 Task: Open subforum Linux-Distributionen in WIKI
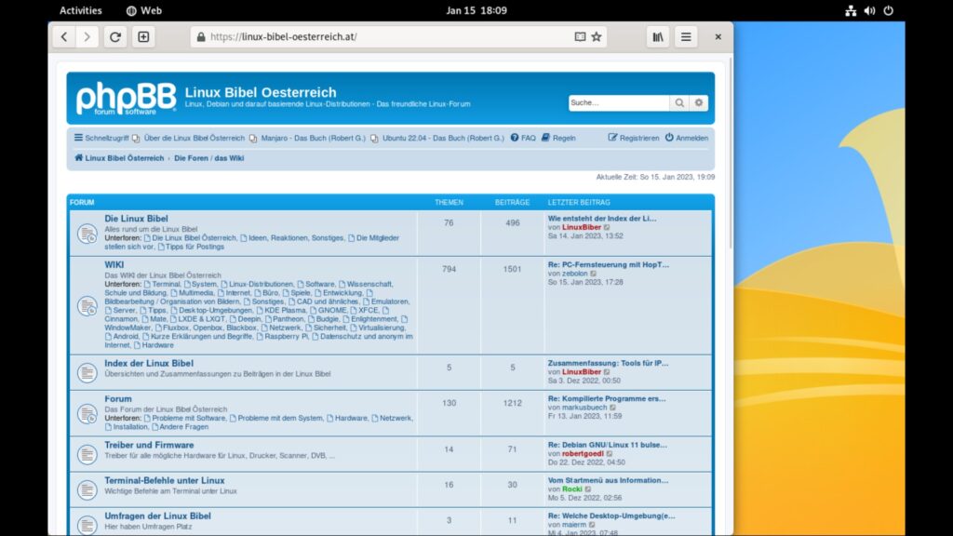(x=257, y=284)
